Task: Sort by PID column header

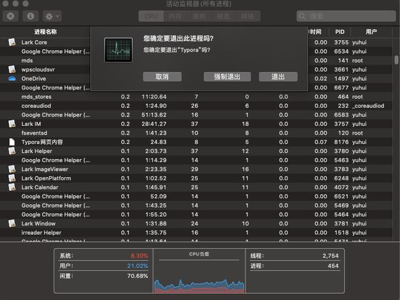Action: 340,32
